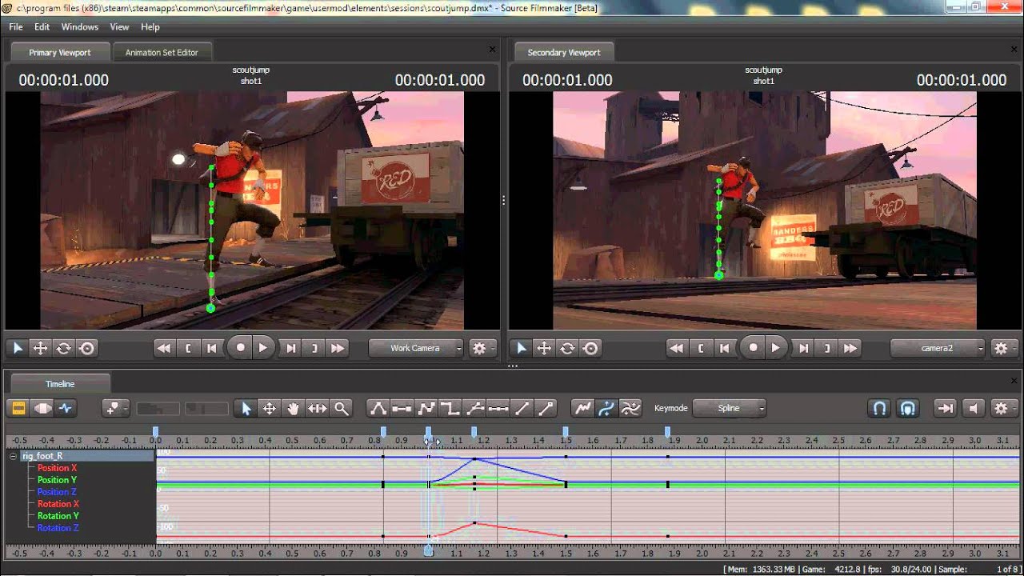Viewport: 1024px width, 576px height.
Task: Click the record button in secondary viewport
Action: coord(752,347)
